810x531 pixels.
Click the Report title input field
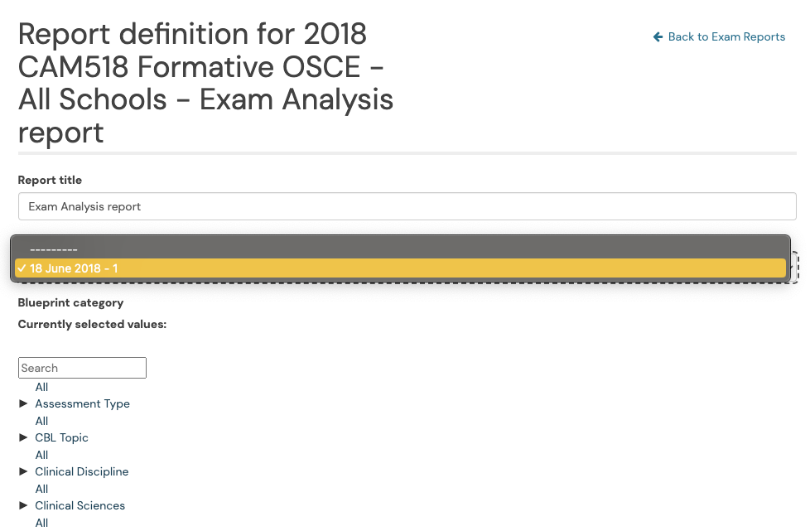click(x=407, y=206)
